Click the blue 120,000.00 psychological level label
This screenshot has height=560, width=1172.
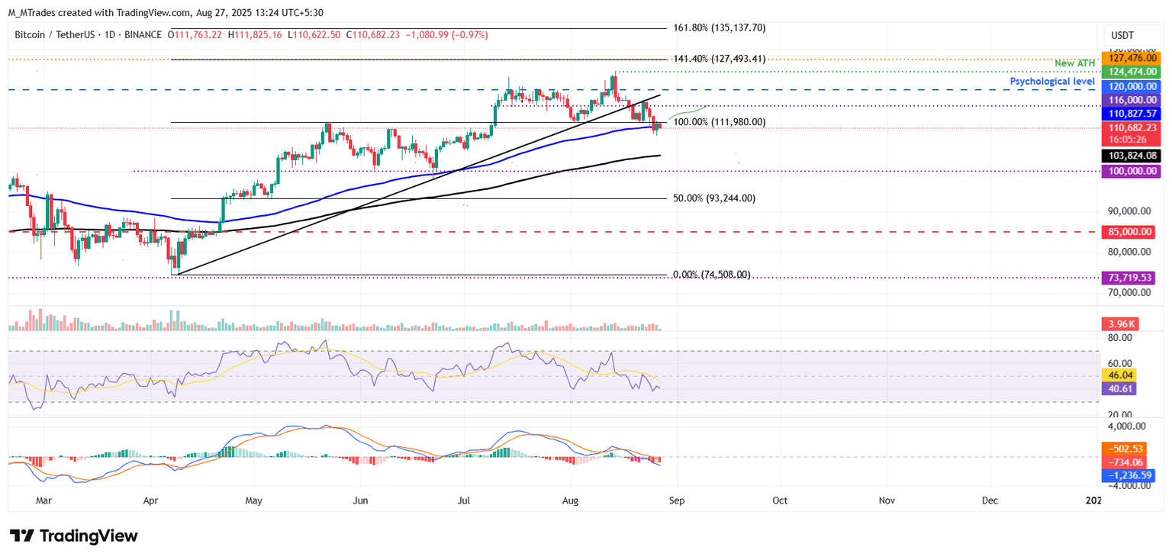coord(1132,86)
